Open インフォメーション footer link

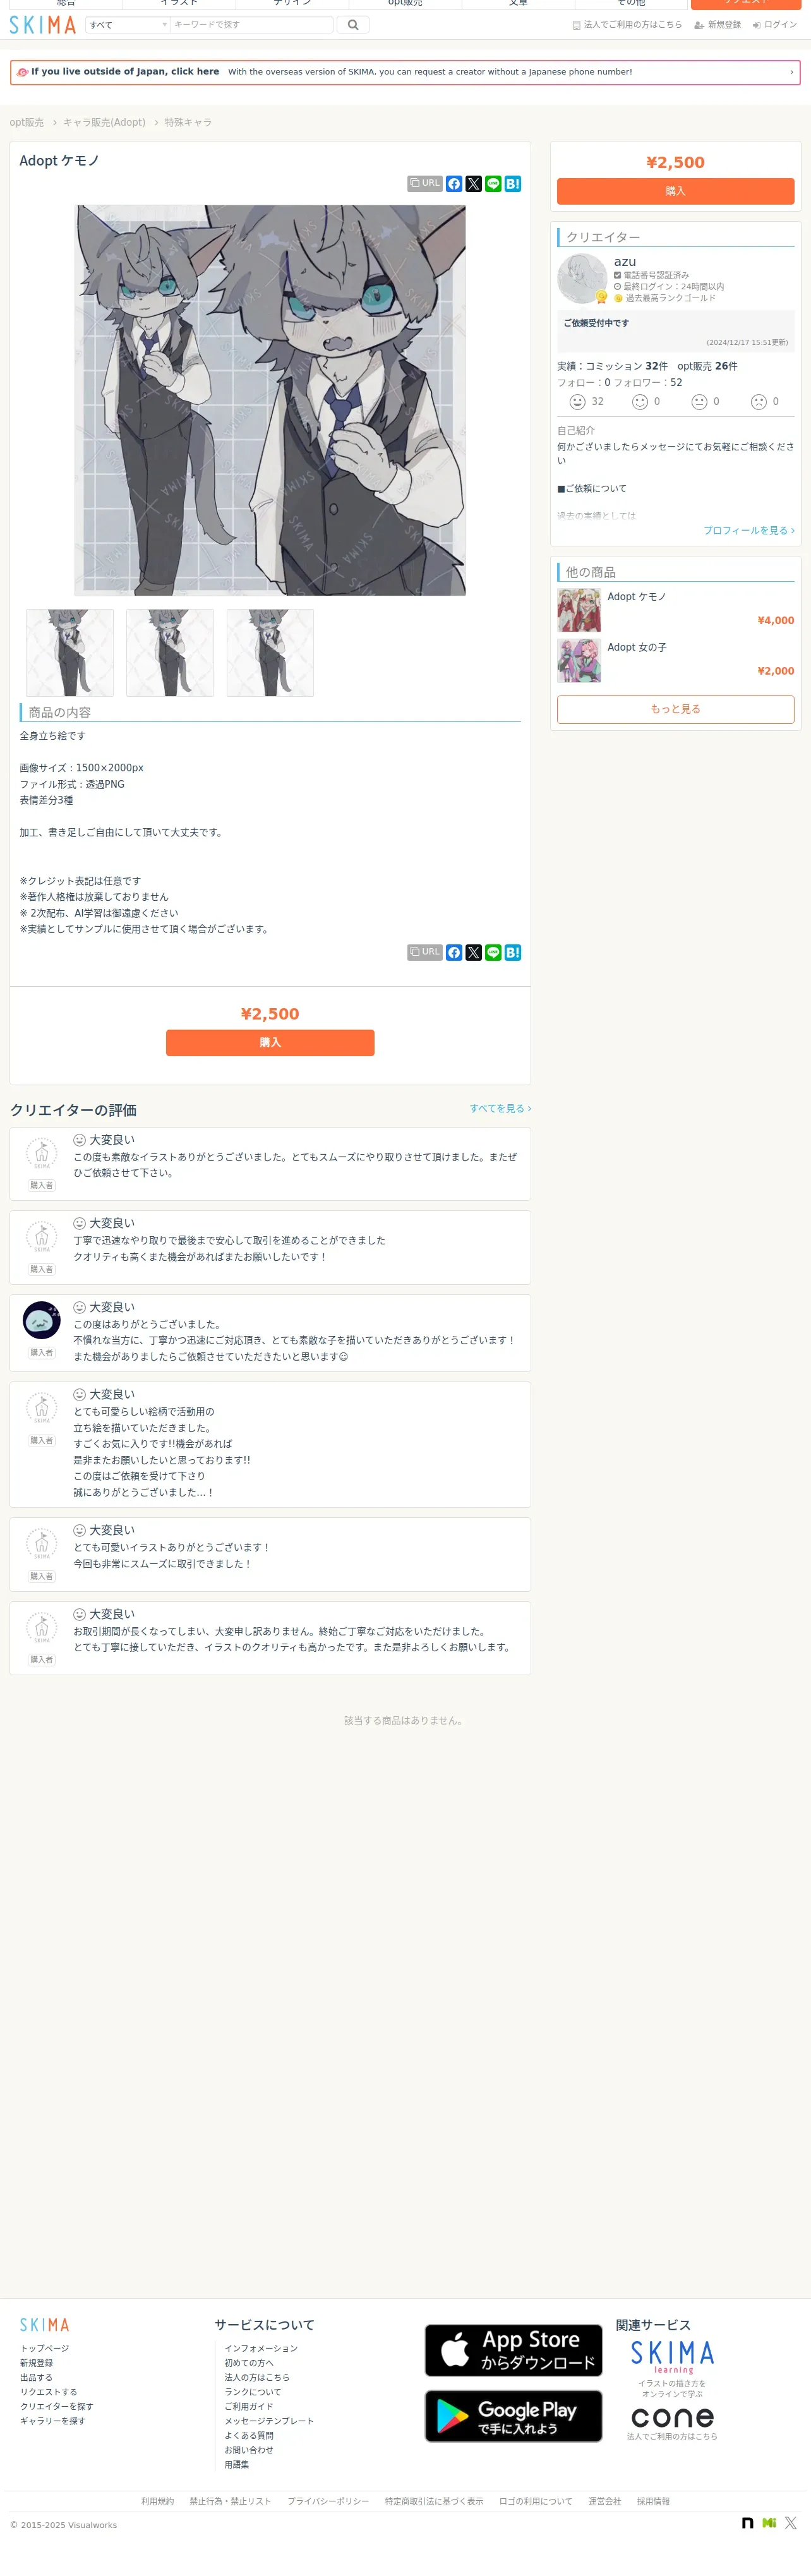[x=261, y=2349]
